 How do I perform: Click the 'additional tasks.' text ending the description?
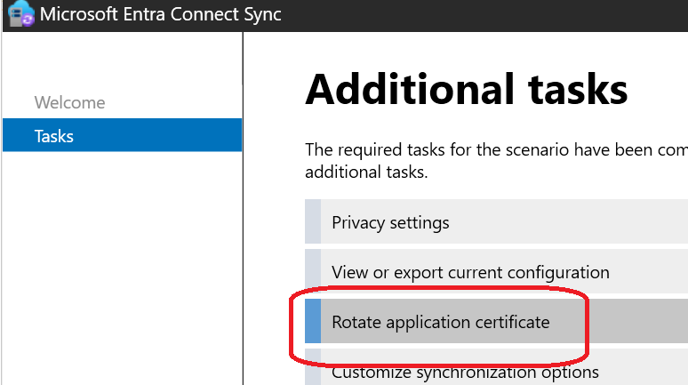point(366,172)
